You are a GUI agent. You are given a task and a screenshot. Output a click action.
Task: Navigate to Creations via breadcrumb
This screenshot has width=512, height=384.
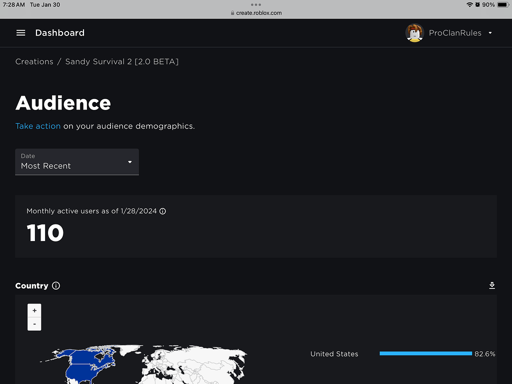point(34,61)
